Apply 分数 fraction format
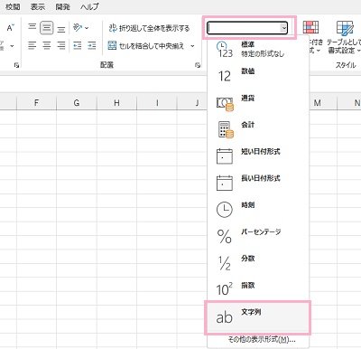Image resolution: width=361 pixels, height=349 pixels. [258, 263]
